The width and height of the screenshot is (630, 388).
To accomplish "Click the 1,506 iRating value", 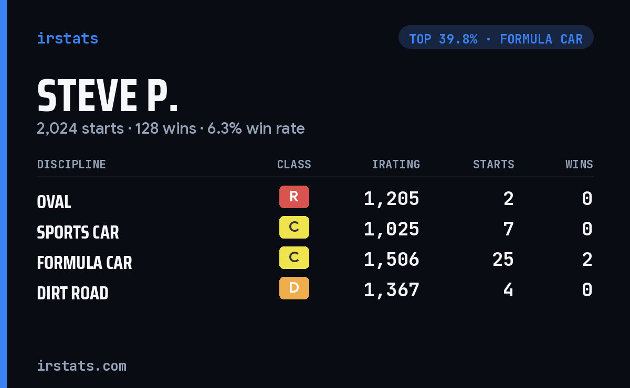I will pyautogui.click(x=392, y=260).
